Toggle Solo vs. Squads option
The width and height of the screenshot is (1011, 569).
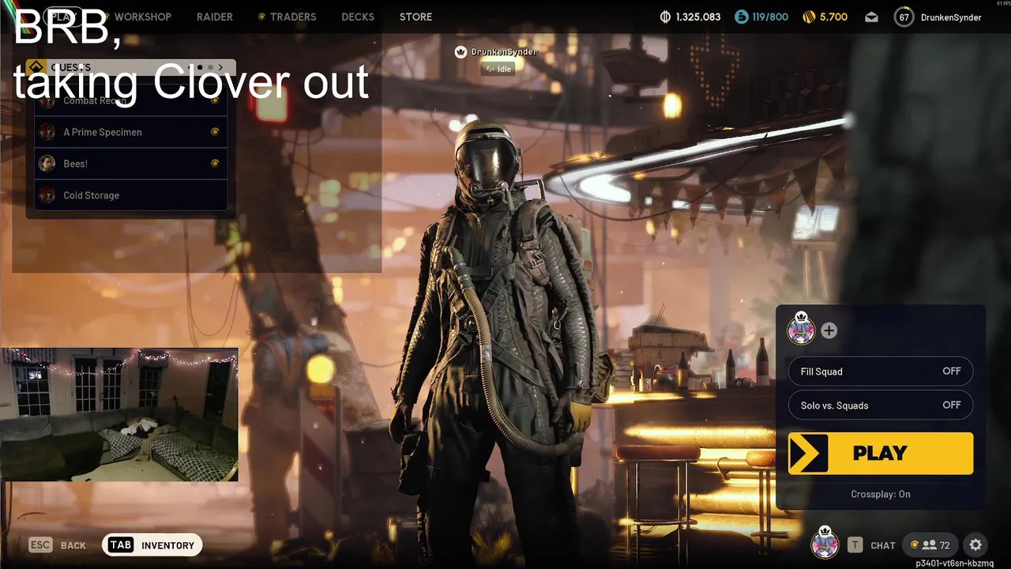[881, 405]
